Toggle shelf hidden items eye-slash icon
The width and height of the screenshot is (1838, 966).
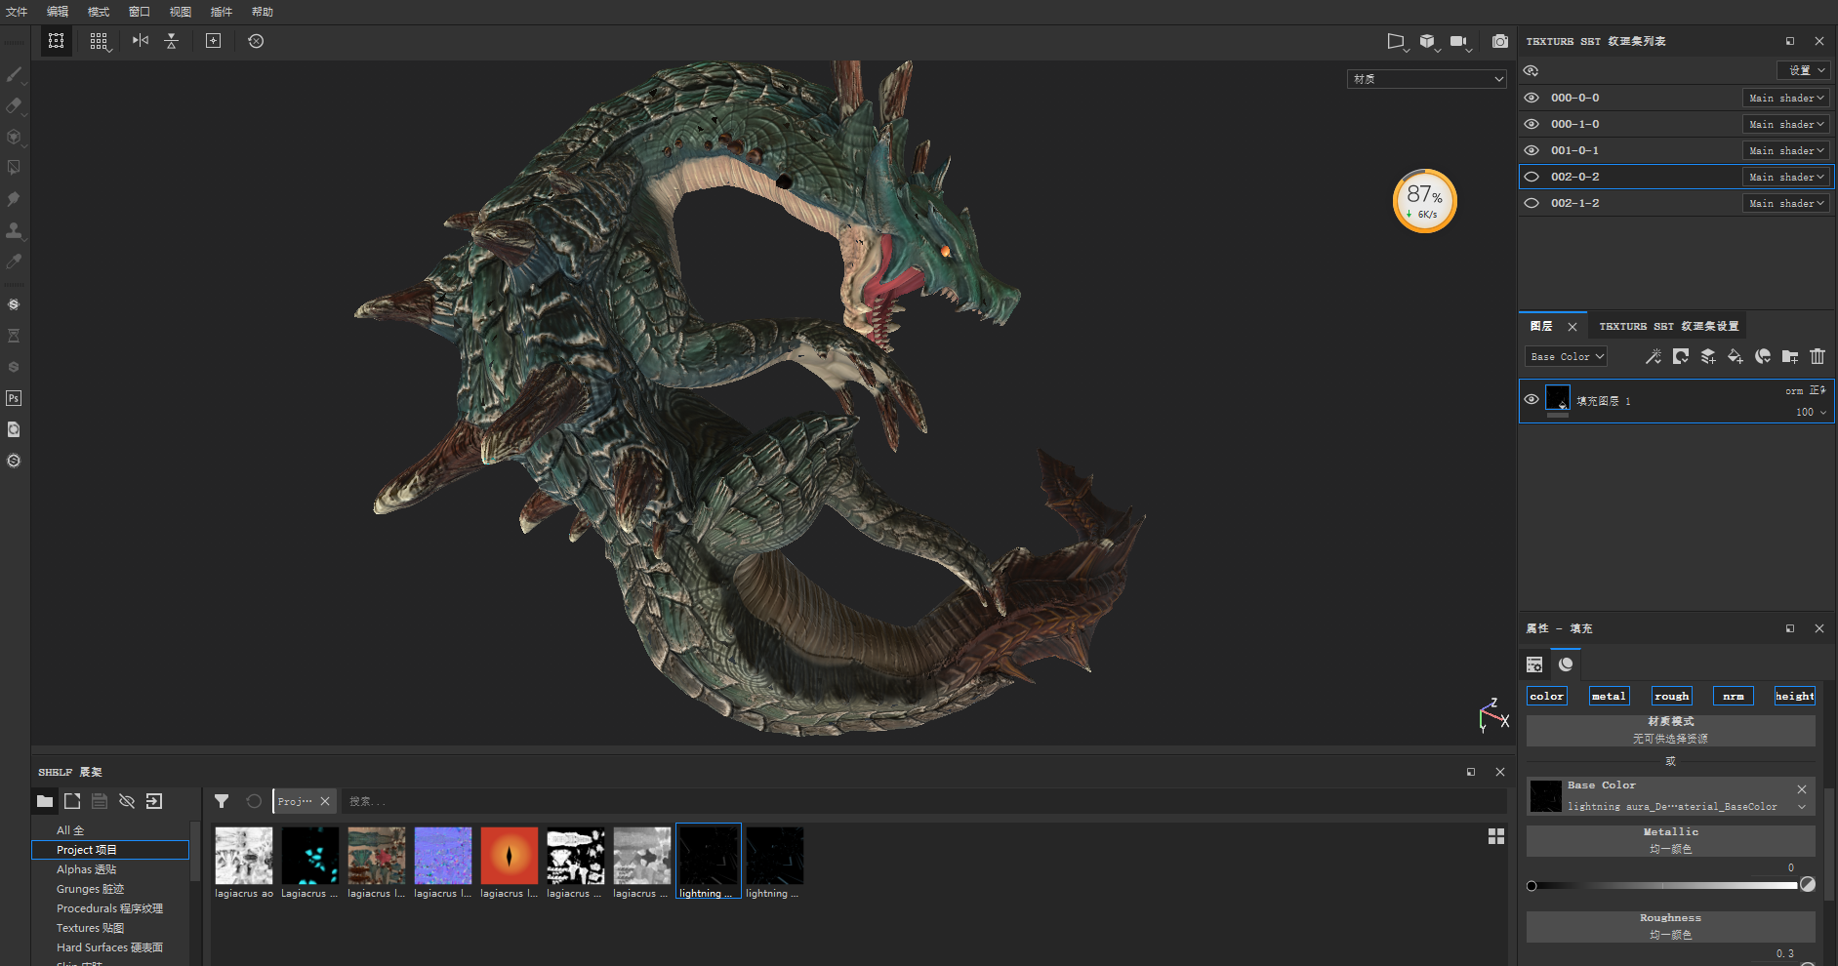coord(127,801)
